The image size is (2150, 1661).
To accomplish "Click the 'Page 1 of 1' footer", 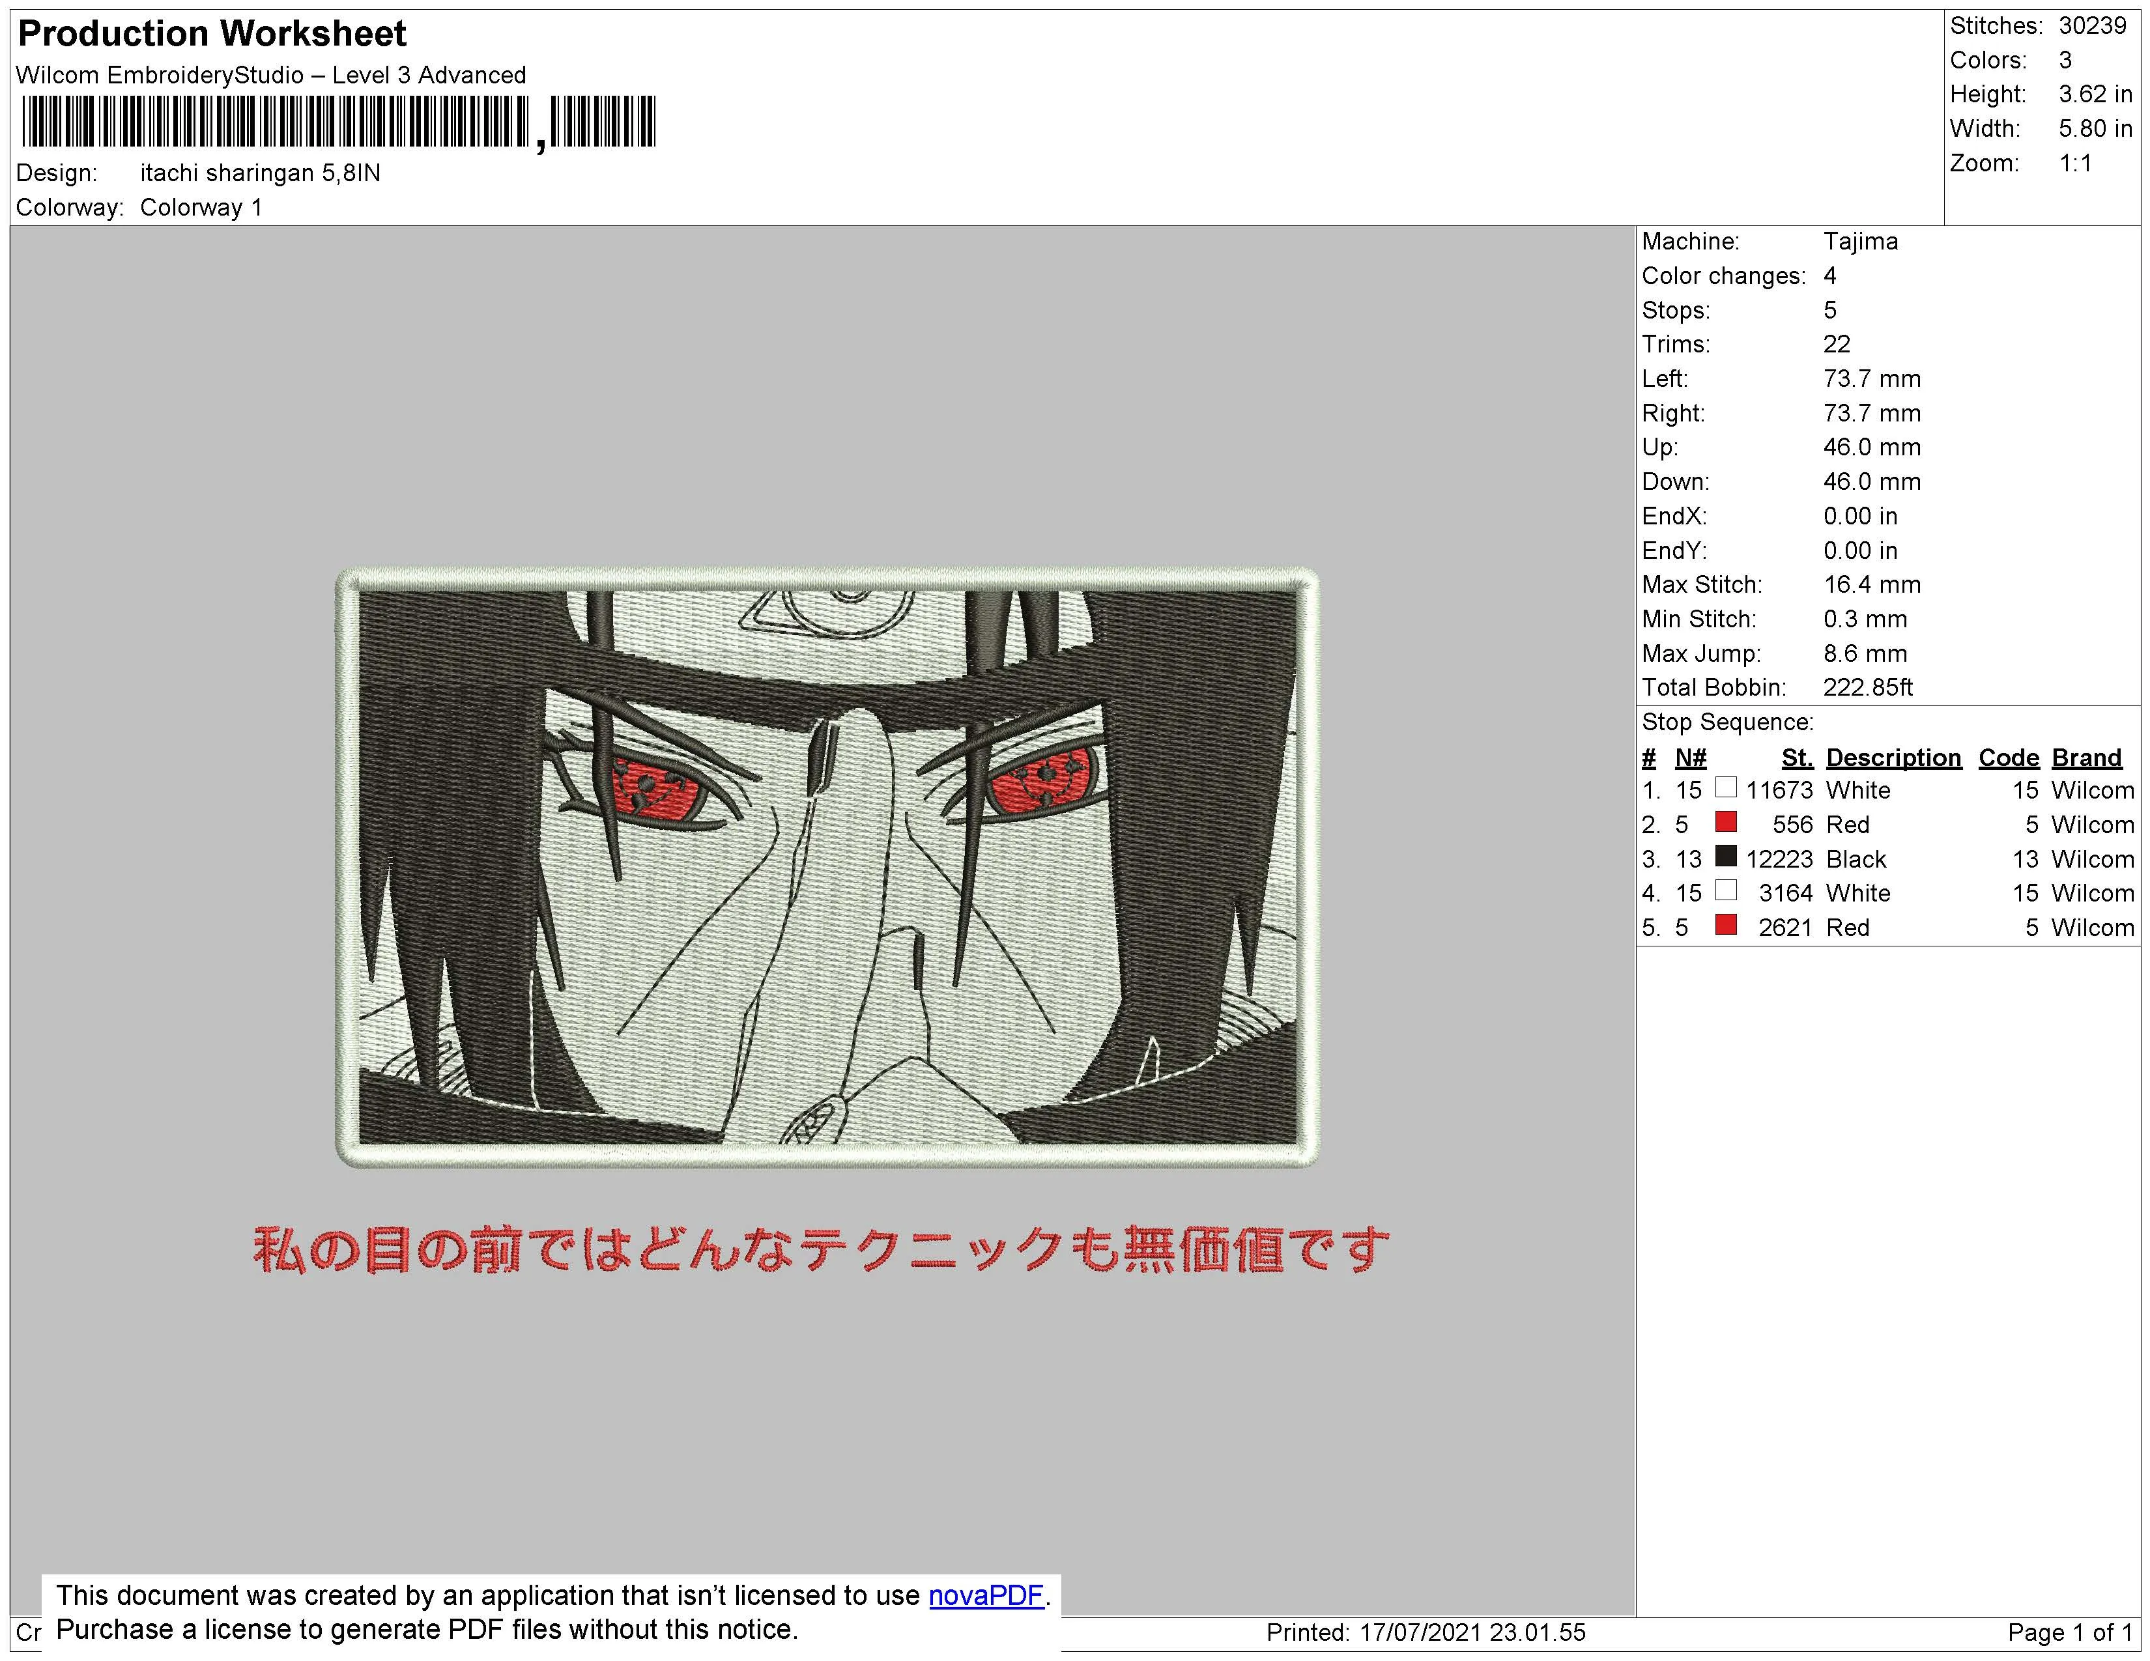I will point(2071,1634).
